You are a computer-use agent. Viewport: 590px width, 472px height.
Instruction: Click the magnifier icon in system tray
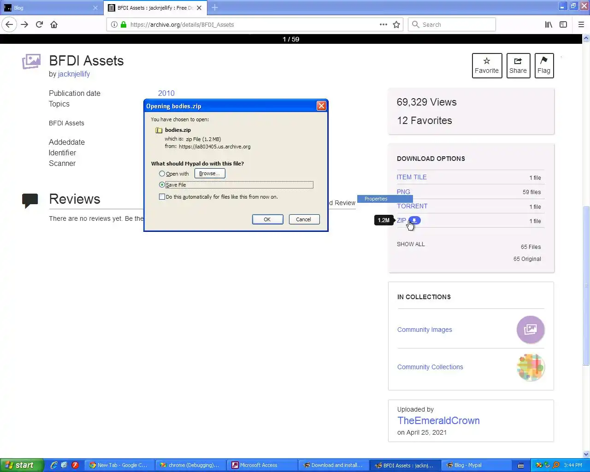click(x=556, y=465)
